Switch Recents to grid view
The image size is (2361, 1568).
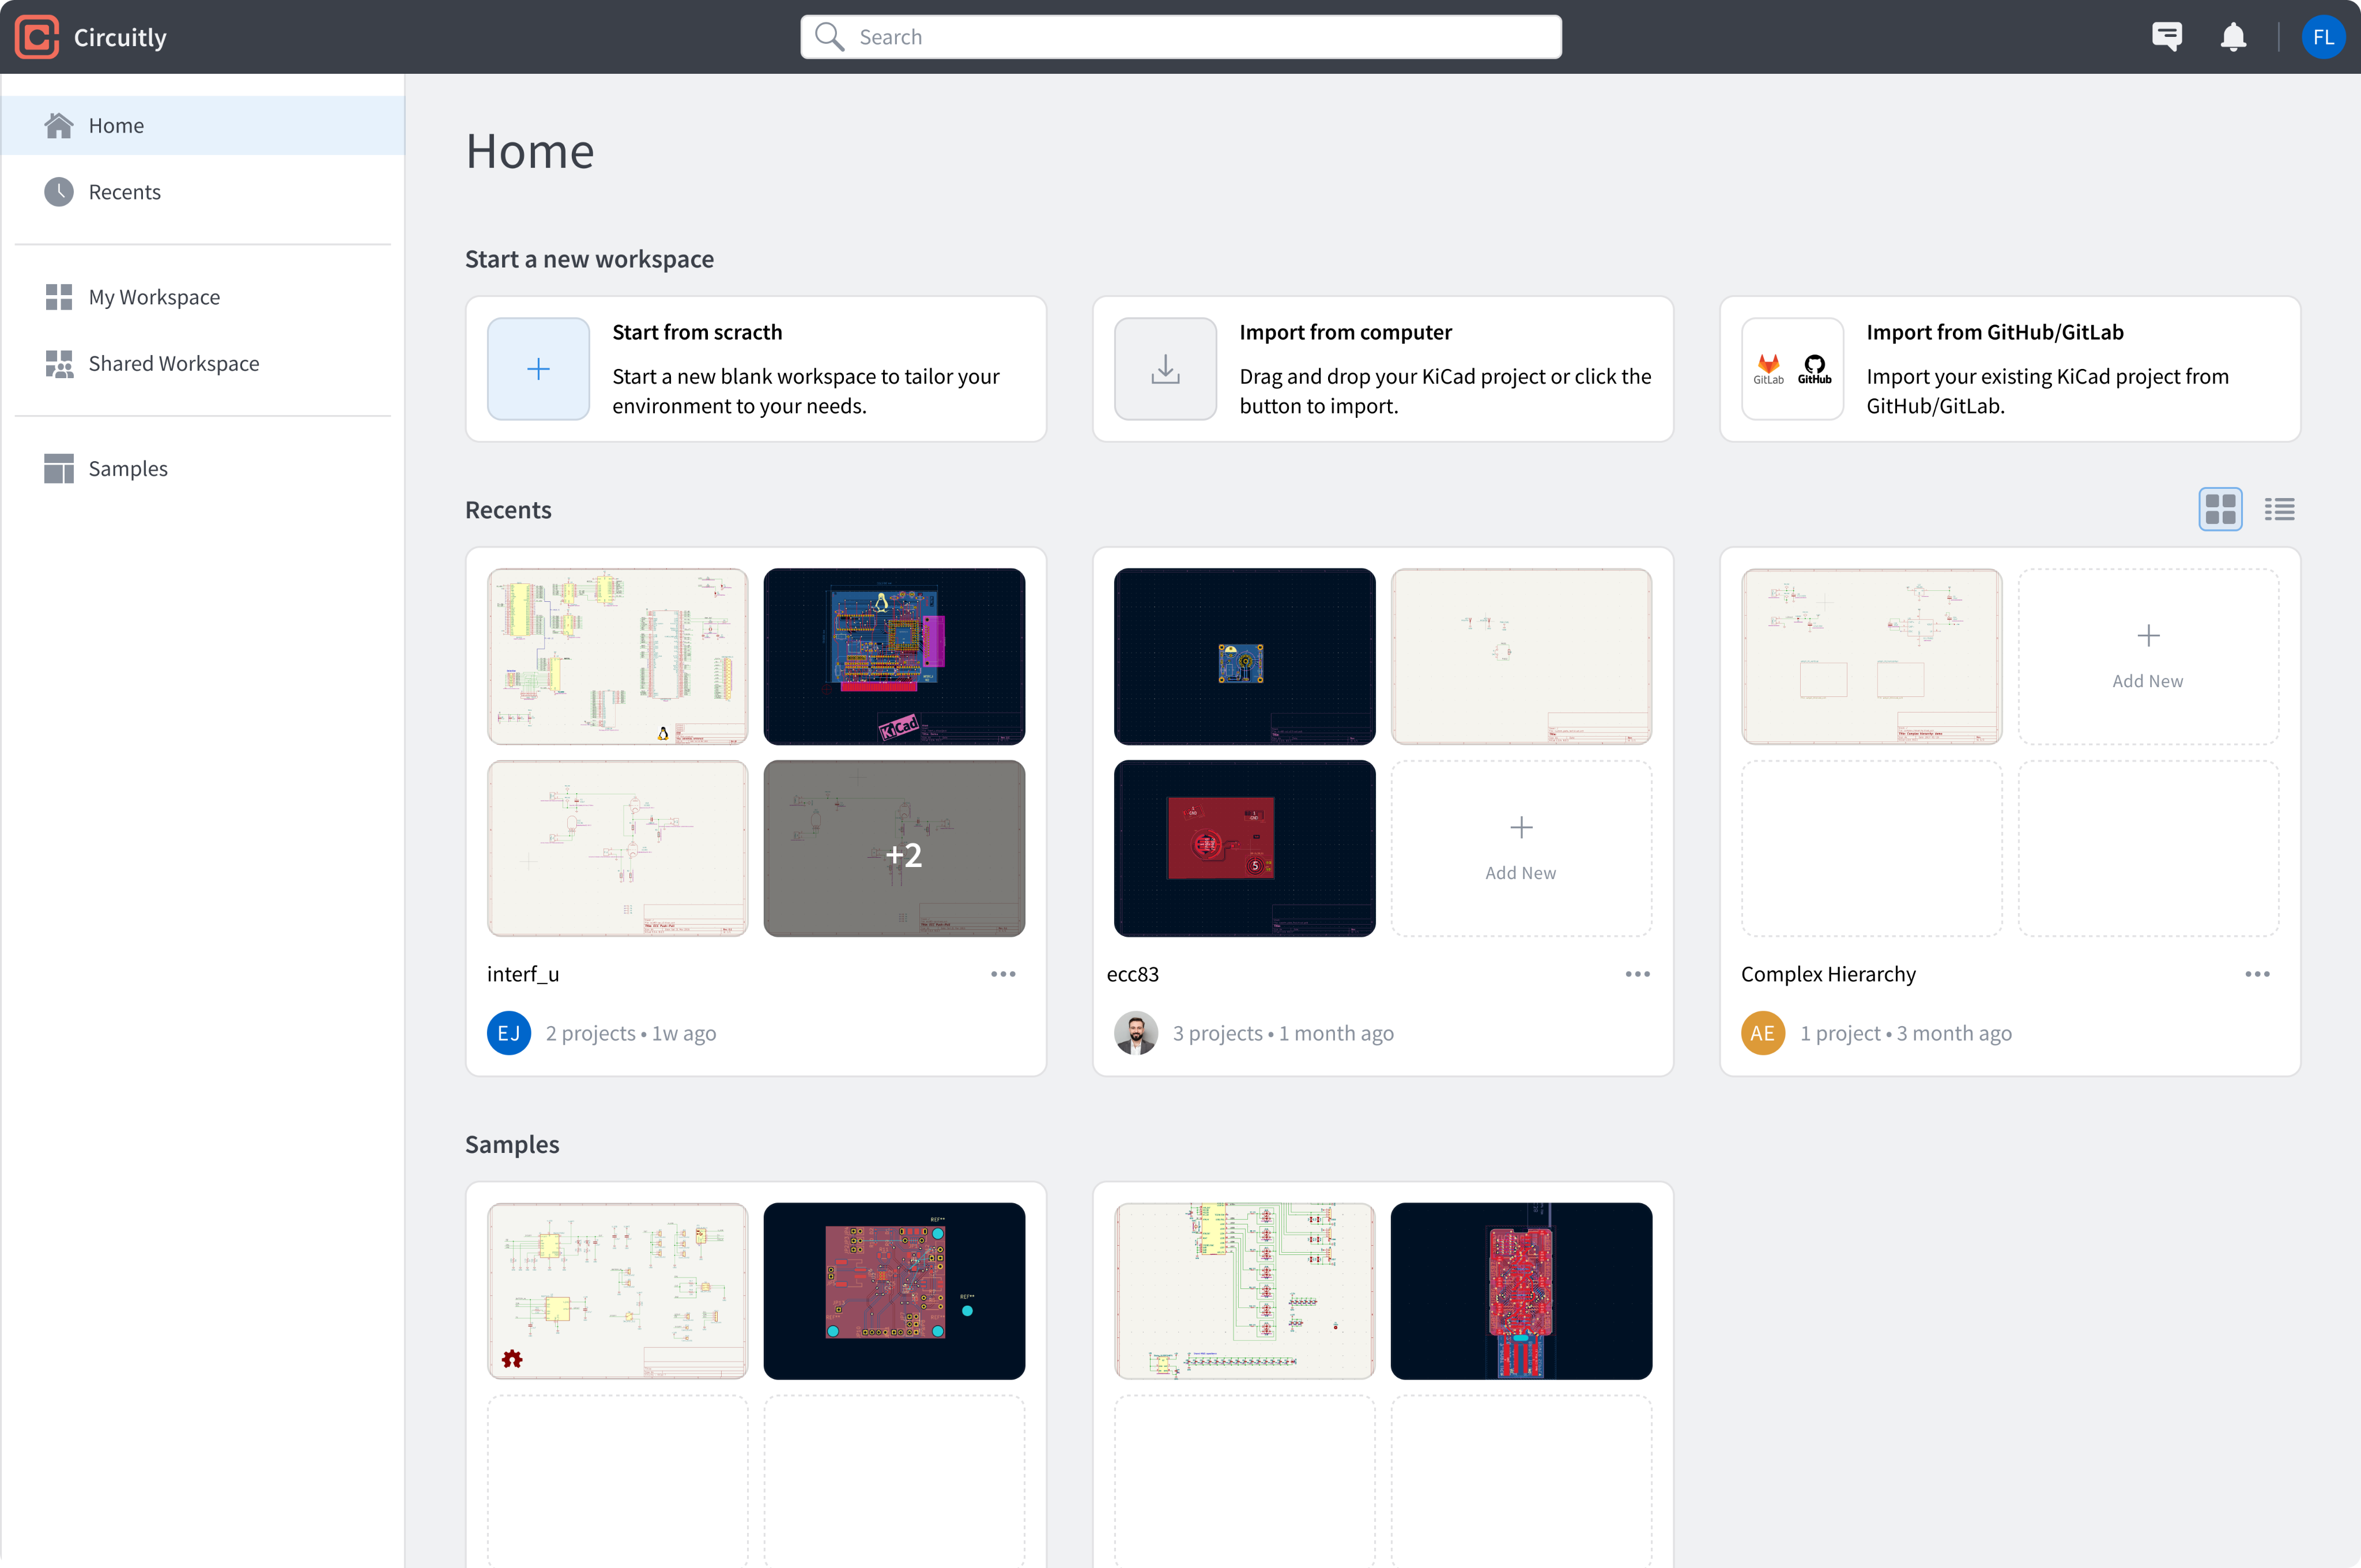[2220, 510]
